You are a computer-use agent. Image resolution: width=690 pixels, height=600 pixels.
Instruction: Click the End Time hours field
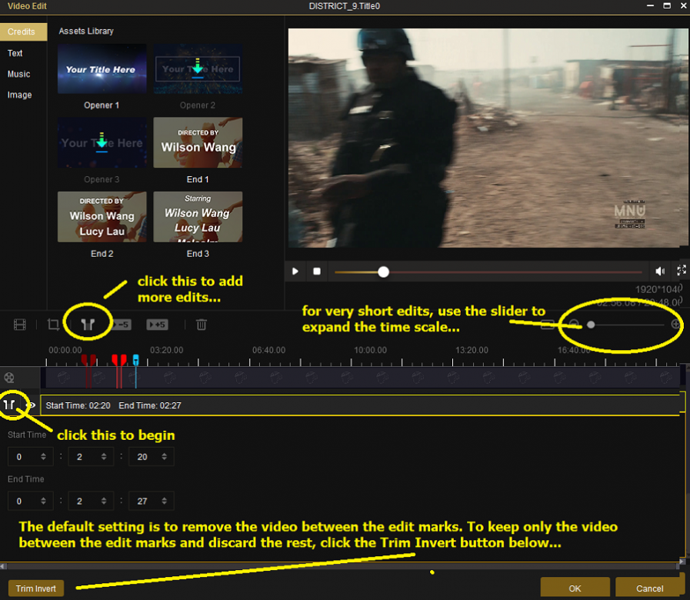tap(30, 501)
